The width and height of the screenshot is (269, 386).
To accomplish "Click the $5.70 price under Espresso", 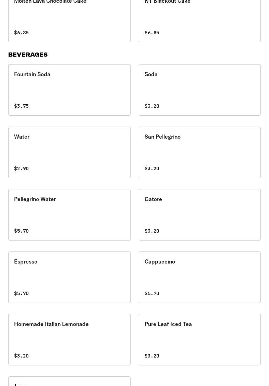I will pos(21,293).
